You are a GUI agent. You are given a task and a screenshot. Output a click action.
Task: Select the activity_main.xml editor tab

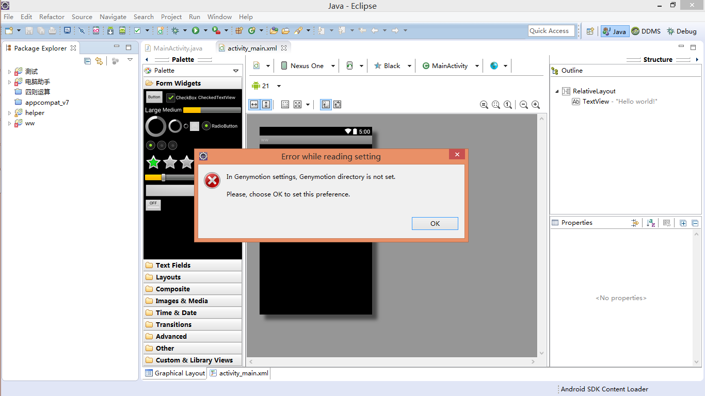point(252,48)
